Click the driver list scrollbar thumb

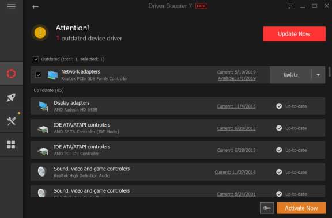coord(330,71)
